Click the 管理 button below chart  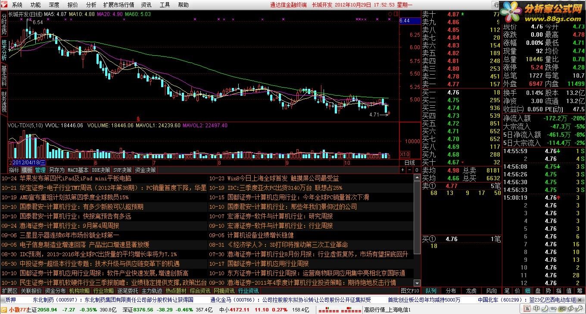(40, 170)
